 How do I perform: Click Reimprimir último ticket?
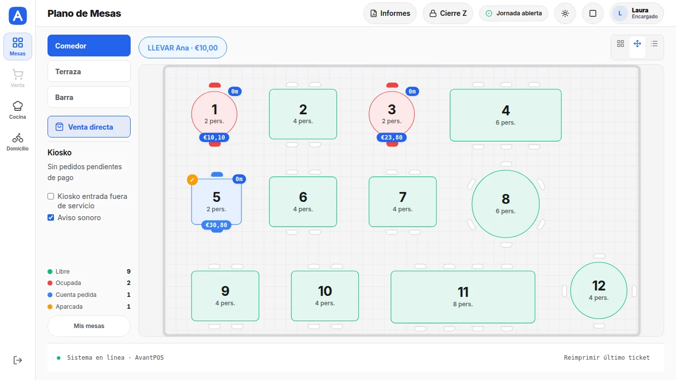(607, 357)
